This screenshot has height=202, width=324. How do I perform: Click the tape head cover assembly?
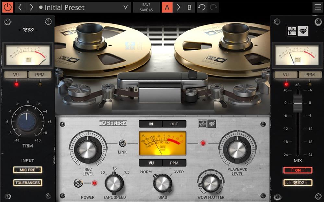pyautogui.click(x=162, y=87)
